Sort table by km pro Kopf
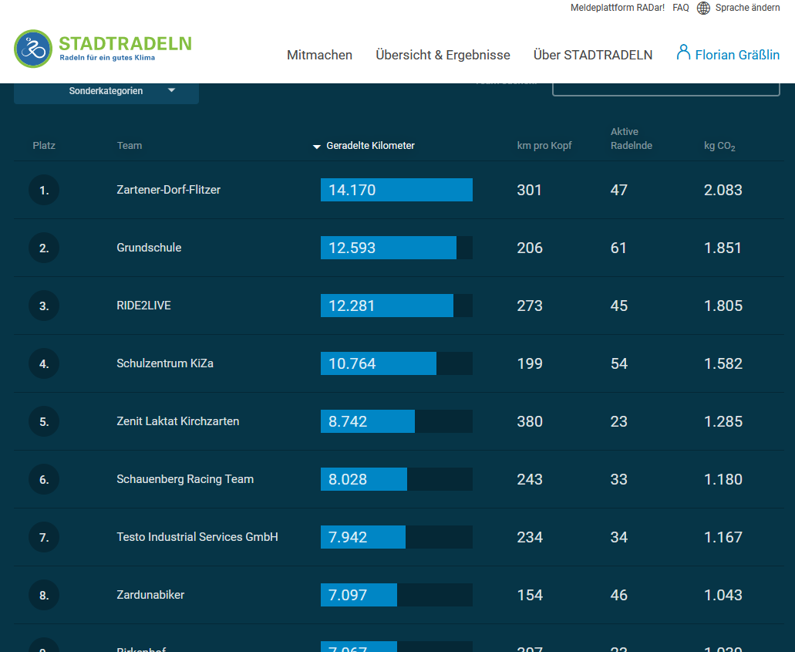The image size is (795, 652). click(544, 146)
